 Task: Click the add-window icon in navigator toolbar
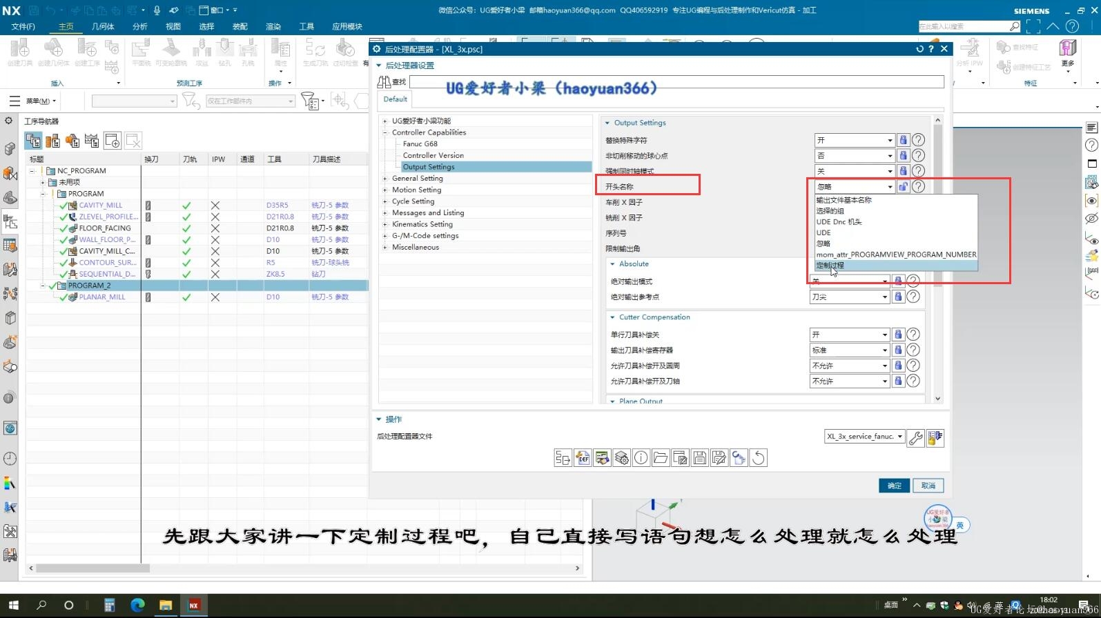point(113,141)
